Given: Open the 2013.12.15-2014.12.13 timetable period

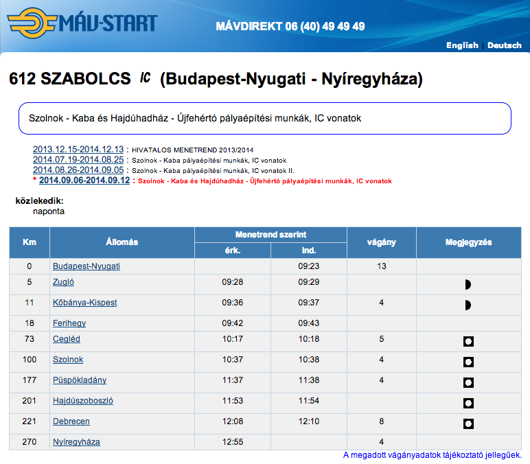Looking at the screenshot, I should pos(78,150).
